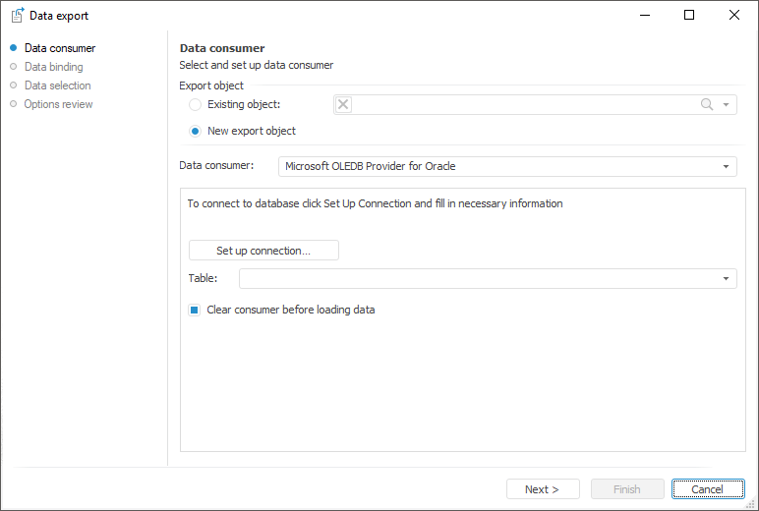
Task: Select the Existing object radio button
Action: (x=196, y=104)
